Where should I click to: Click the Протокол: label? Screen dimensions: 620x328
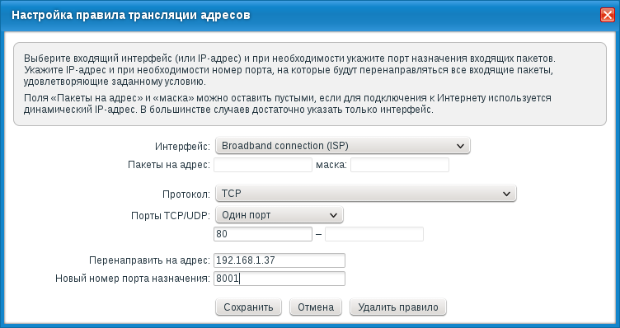[186, 194]
